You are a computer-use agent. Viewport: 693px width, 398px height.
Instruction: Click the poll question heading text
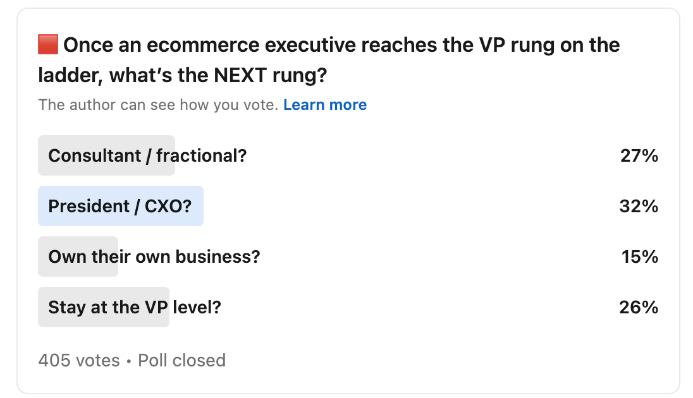point(329,60)
